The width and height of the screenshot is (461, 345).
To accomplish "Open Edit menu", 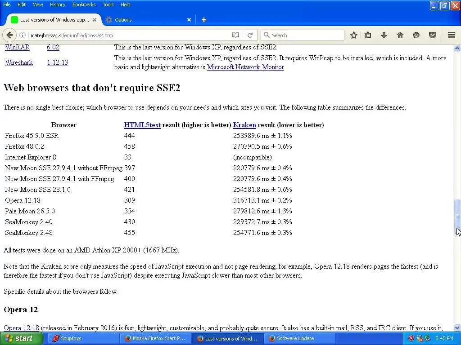I will [22, 4].
